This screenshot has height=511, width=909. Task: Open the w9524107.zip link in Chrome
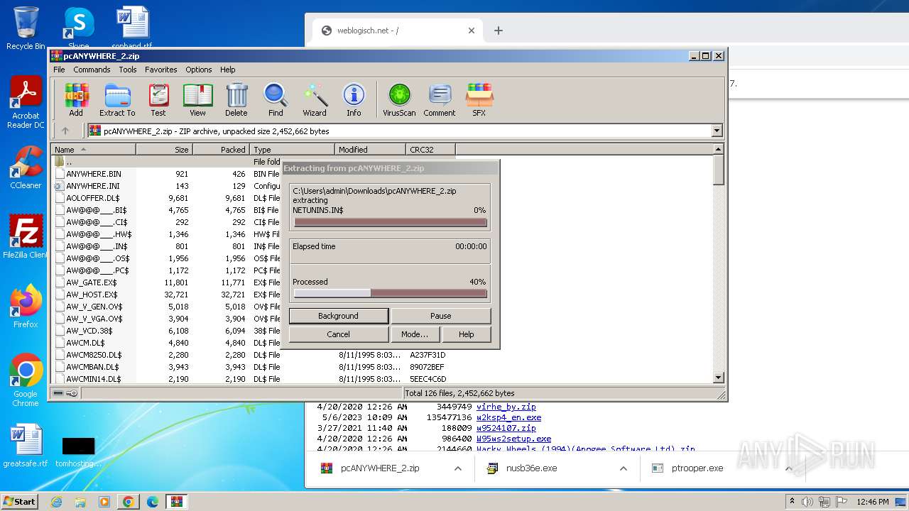pyautogui.click(x=506, y=428)
